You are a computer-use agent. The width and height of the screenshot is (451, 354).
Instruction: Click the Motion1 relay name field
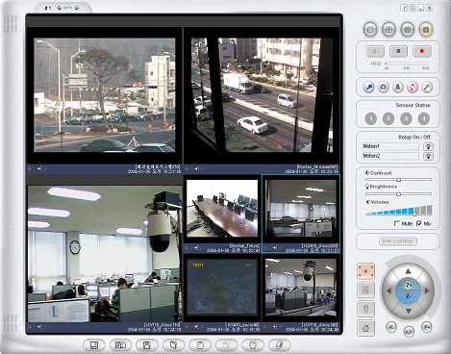390,146
